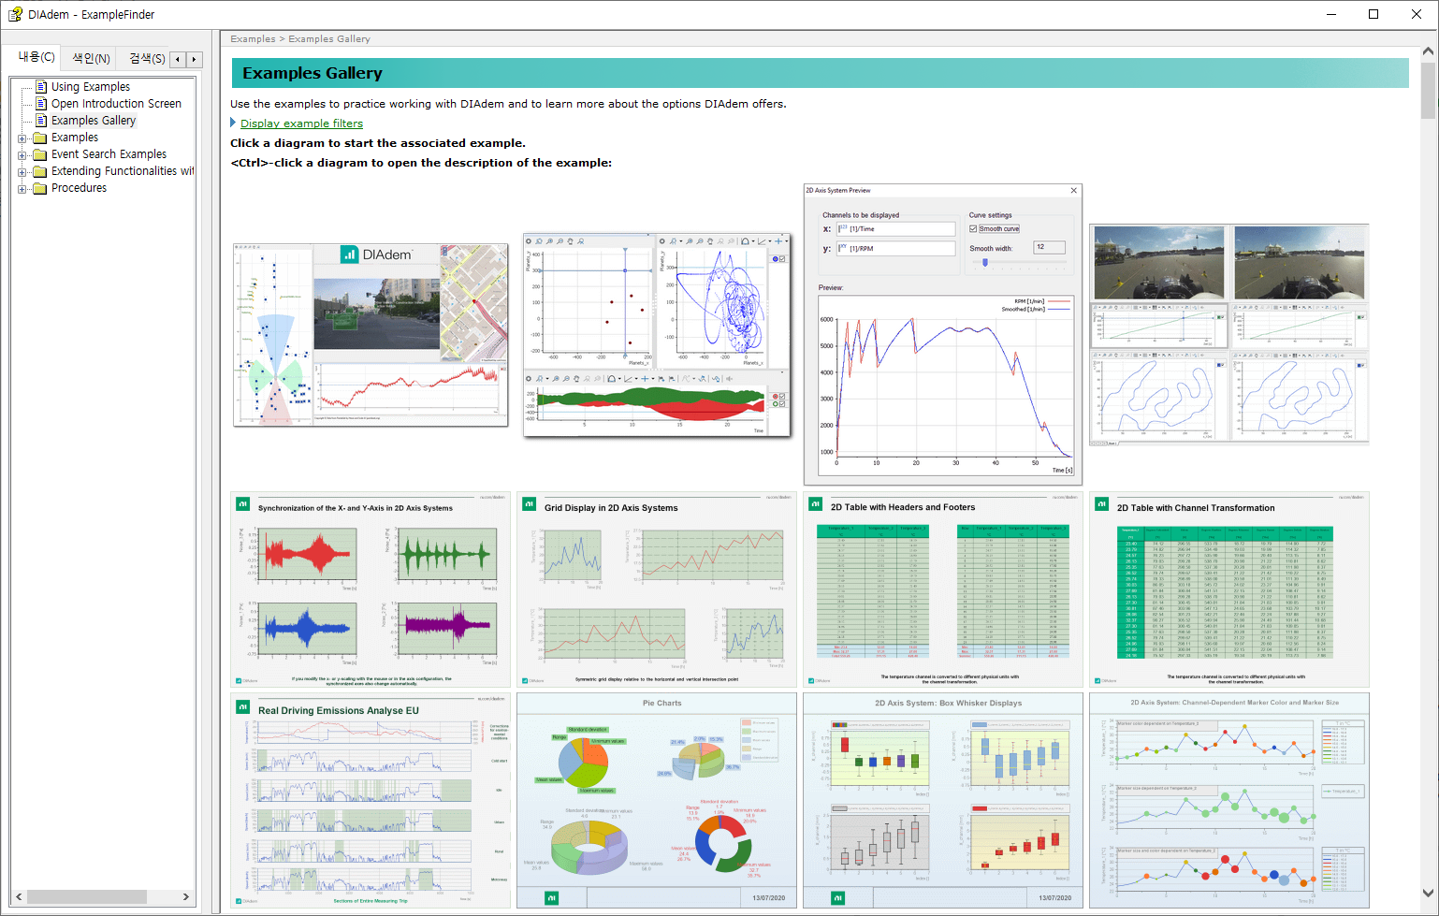Expand the Examples folder node

[x=22, y=138]
